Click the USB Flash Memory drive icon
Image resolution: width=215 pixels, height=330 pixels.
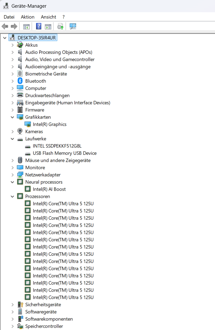coord(28,153)
